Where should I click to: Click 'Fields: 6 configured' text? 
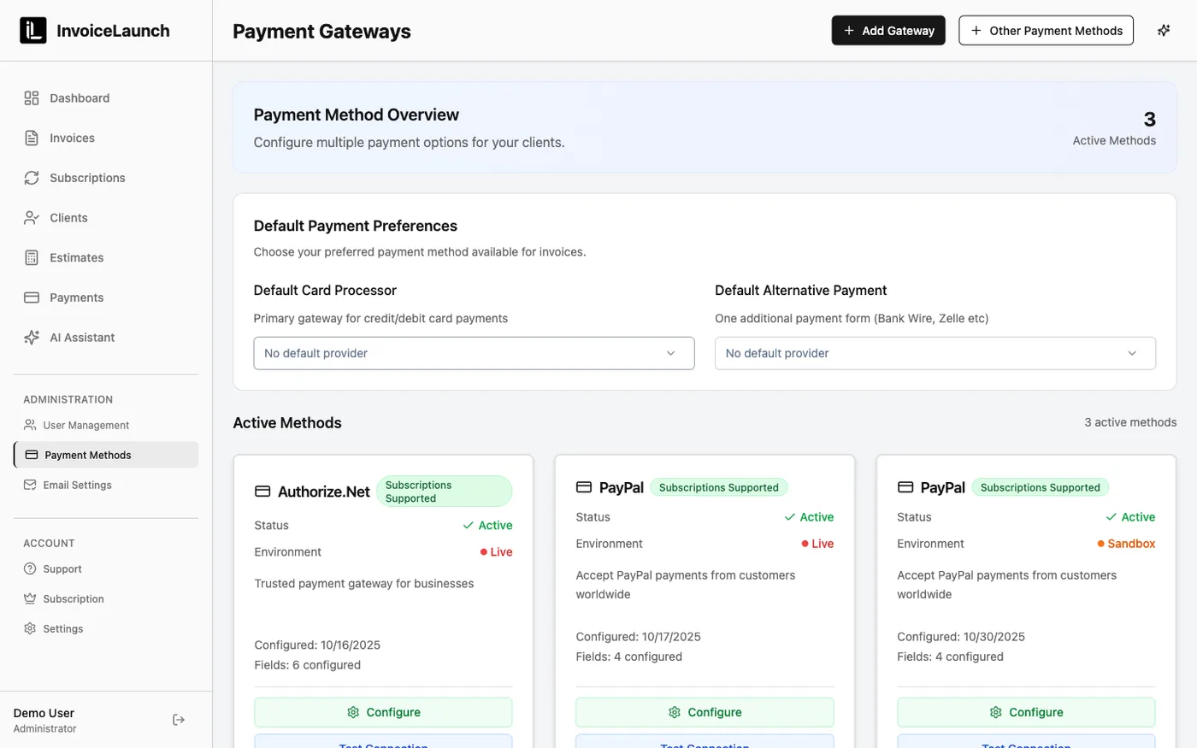point(307,665)
